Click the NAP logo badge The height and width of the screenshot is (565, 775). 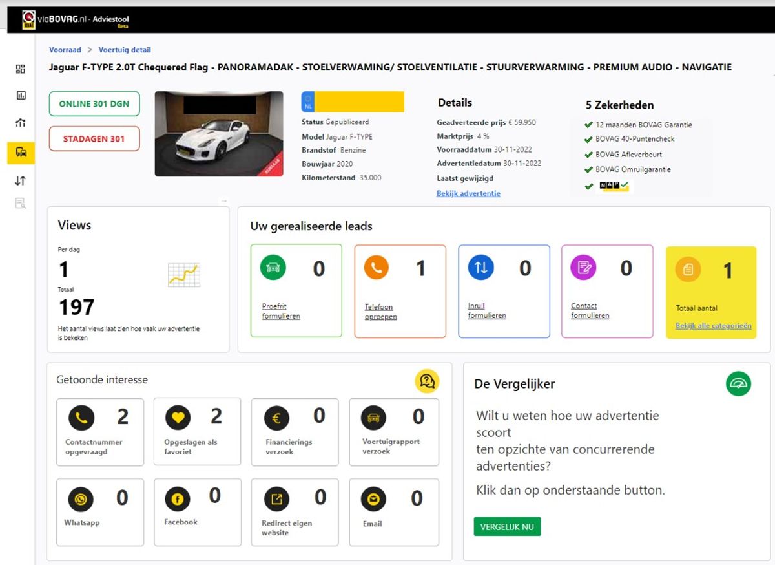click(614, 186)
